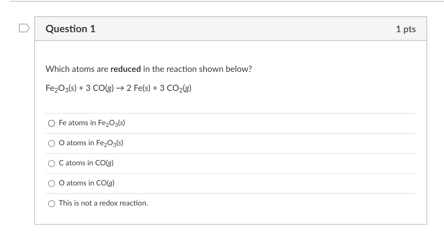Click the '2 Fe(s)' product in the equation
Viewport: 444px width, 233px height.
[x=138, y=88]
